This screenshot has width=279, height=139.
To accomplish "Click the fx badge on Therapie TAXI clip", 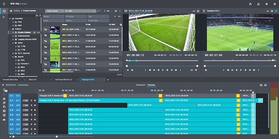I will [65, 96].
